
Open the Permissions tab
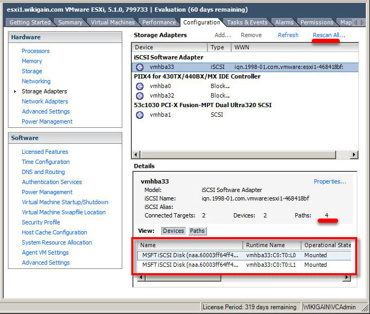pos(317,22)
